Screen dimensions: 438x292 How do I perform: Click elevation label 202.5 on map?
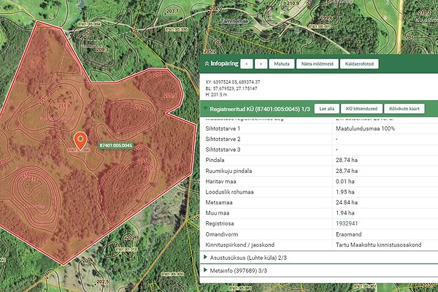pos(103,282)
